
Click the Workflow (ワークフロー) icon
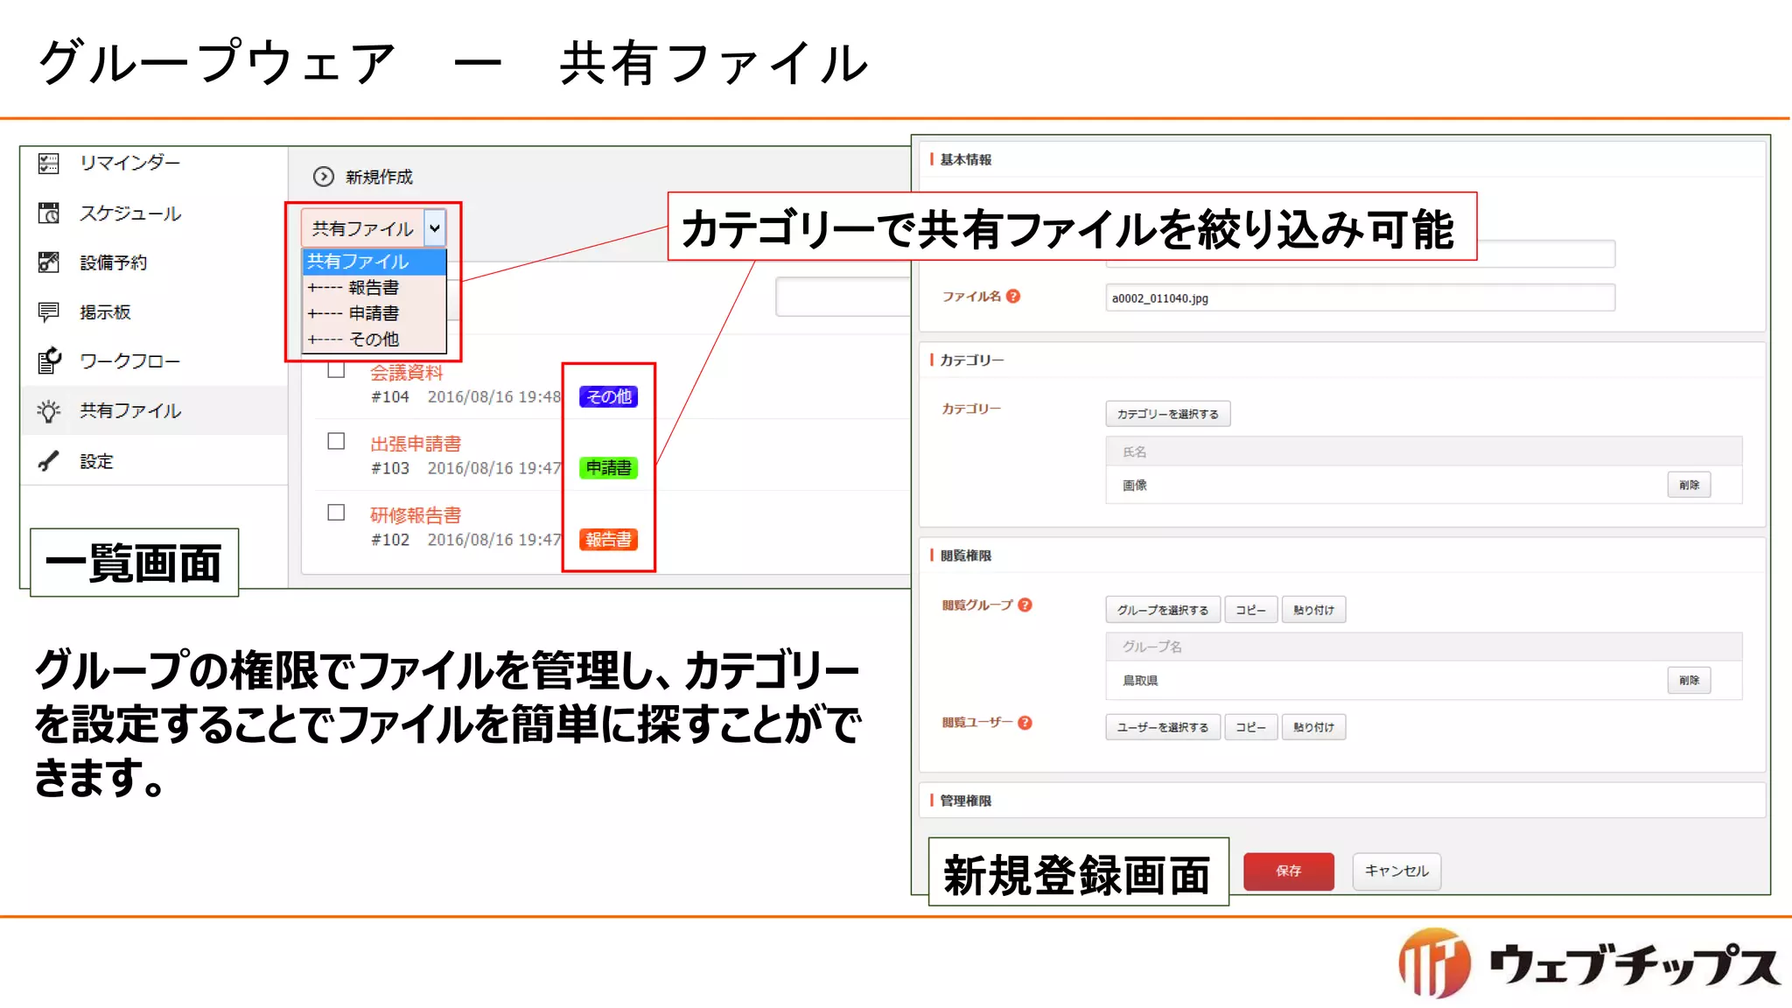tap(49, 360)
